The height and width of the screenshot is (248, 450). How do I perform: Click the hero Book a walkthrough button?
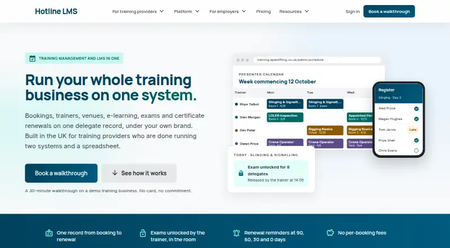click(61, 173)
